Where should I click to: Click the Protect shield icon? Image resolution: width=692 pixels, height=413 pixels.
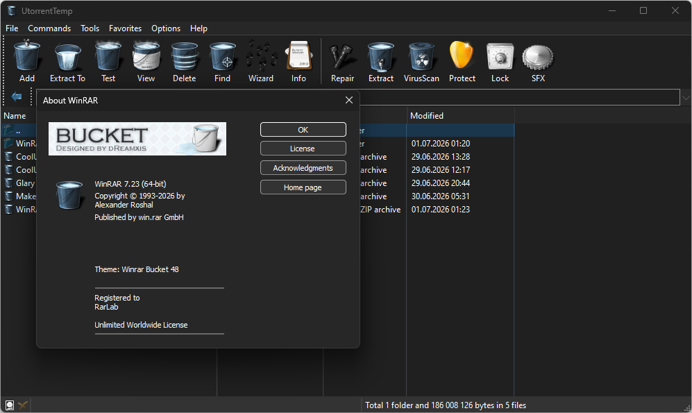click(462, 56)
